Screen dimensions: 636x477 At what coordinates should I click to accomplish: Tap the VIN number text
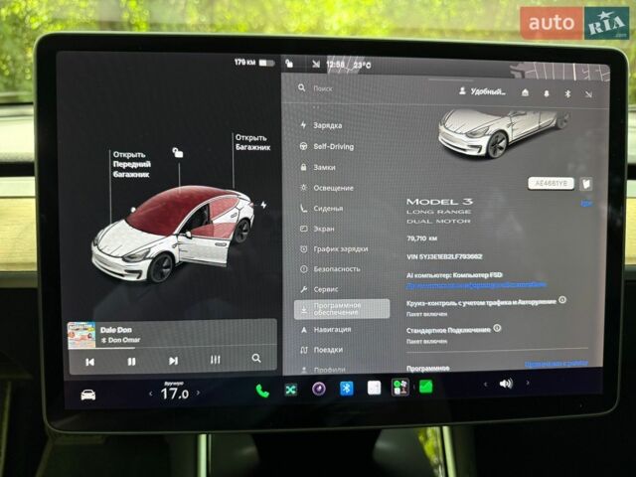coord(444,256)
